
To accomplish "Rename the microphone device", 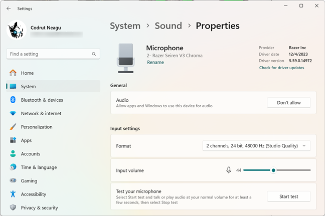I will (155, 62).
